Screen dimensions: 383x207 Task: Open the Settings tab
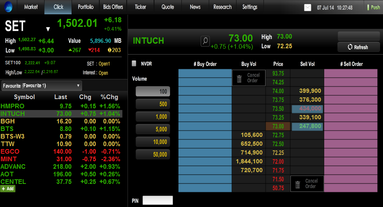pos(250,7)
